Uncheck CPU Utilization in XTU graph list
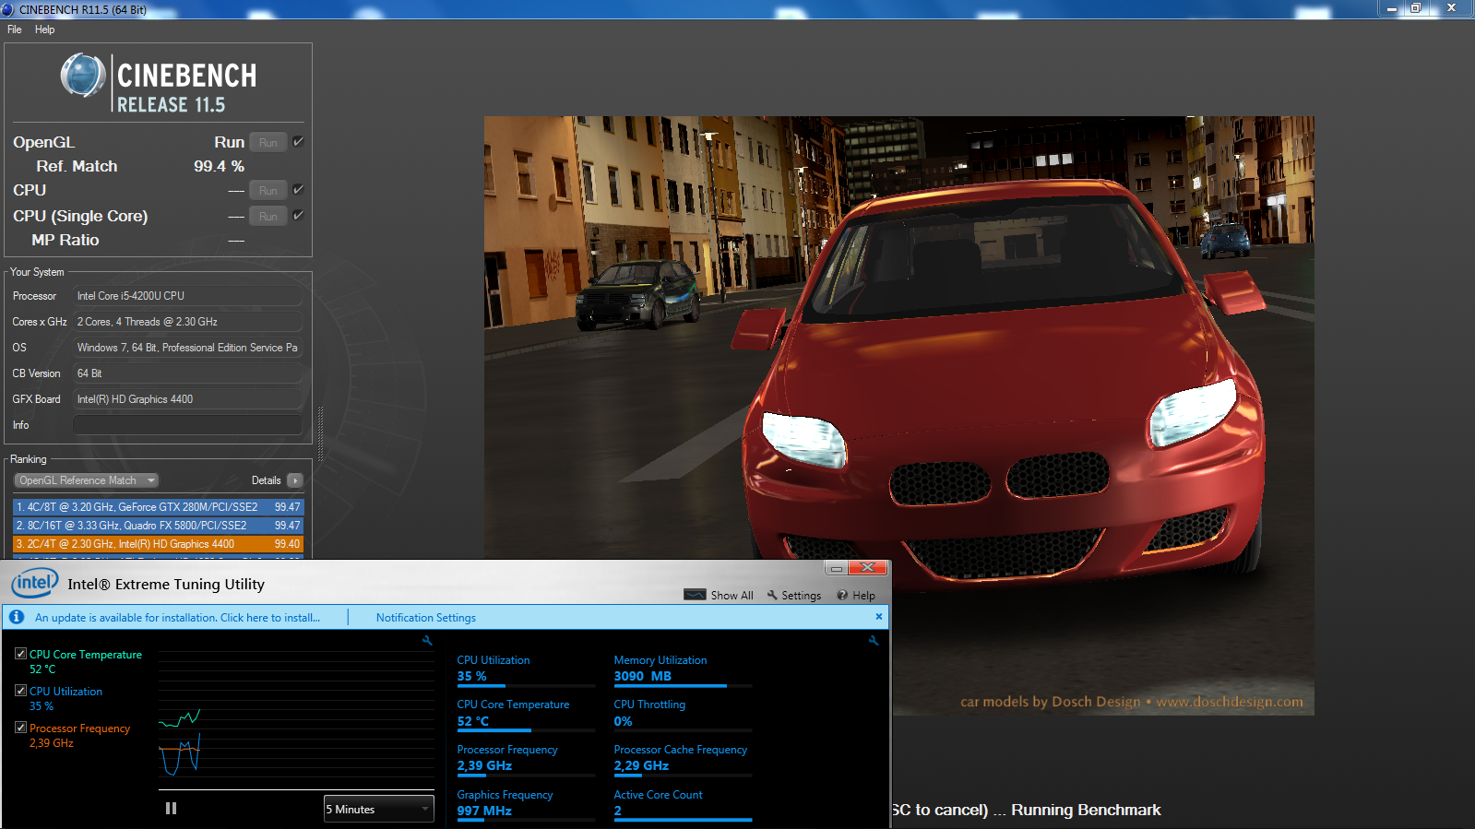The height and width of the screenshot is (829, 1475). click(20, 691)
